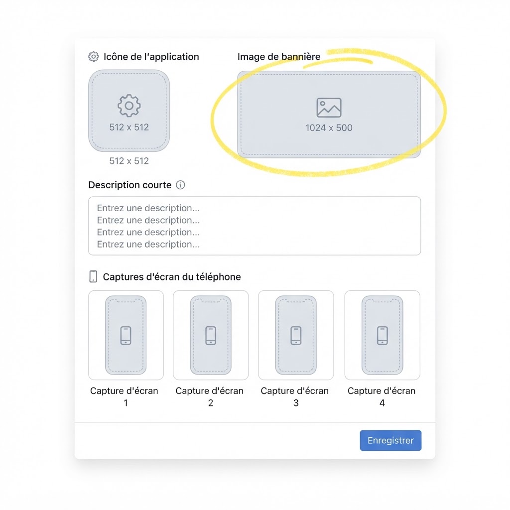Click the Icône de l'application heading text
Viewport: 510px width, 510px height.
151,57
